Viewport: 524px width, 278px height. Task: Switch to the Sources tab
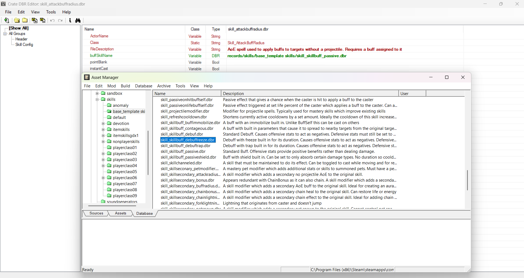click(x=96, y=213)
